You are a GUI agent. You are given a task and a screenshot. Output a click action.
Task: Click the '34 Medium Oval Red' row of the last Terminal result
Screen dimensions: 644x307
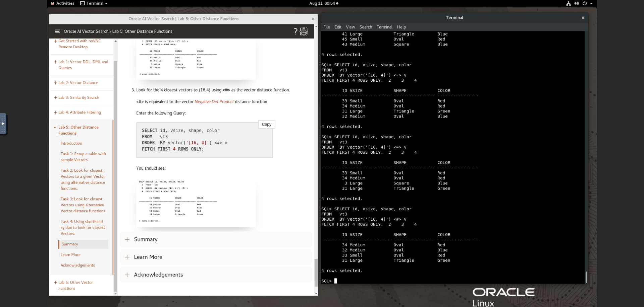(x=393, y=245)
